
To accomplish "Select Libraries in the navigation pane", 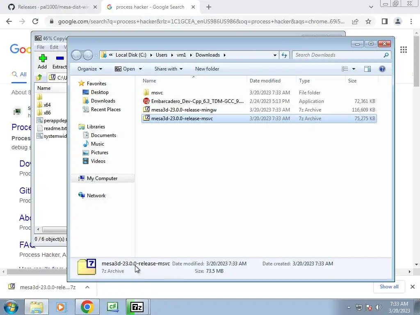I will [96, 127].
